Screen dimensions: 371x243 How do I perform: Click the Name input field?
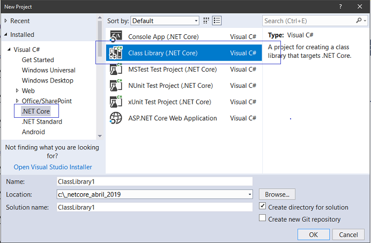coord(155,181)
